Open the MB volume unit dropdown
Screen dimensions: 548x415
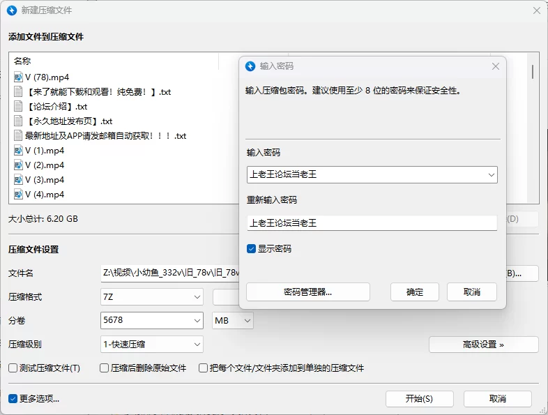click(233, 321)
